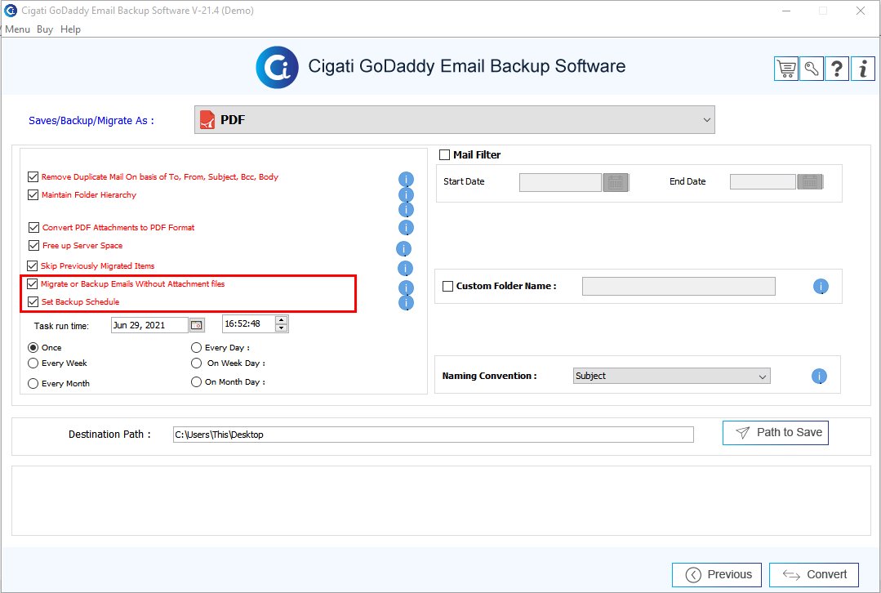The width and height of the screenshot is (881, 593).
Task: Open the shopping cart purchase icon
Action: tap(786, 69)
